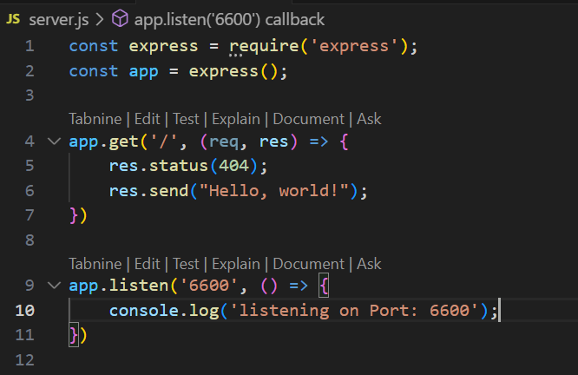The width and height of the screenshot is (578, 375).
Task: Click '6600' string on line 9
Action: pyautogui.click(x=209, y=286)
